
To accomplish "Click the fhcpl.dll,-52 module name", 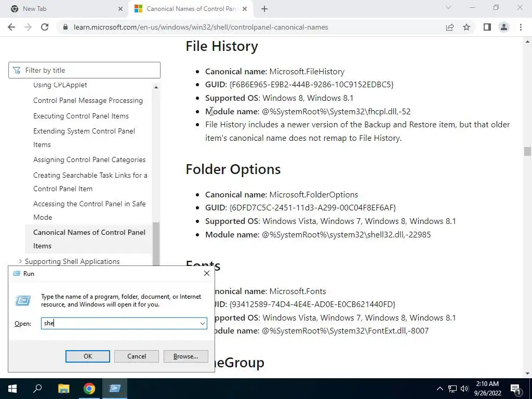I will 336,112.
